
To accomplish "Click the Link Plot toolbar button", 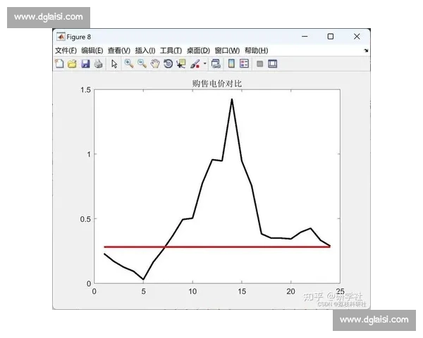I will coord(216,63).
